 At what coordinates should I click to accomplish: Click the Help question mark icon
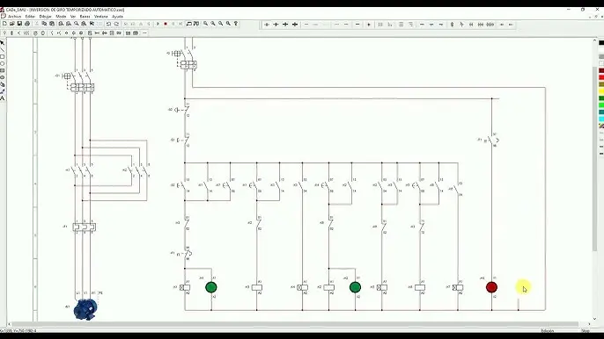click(236, 24)
